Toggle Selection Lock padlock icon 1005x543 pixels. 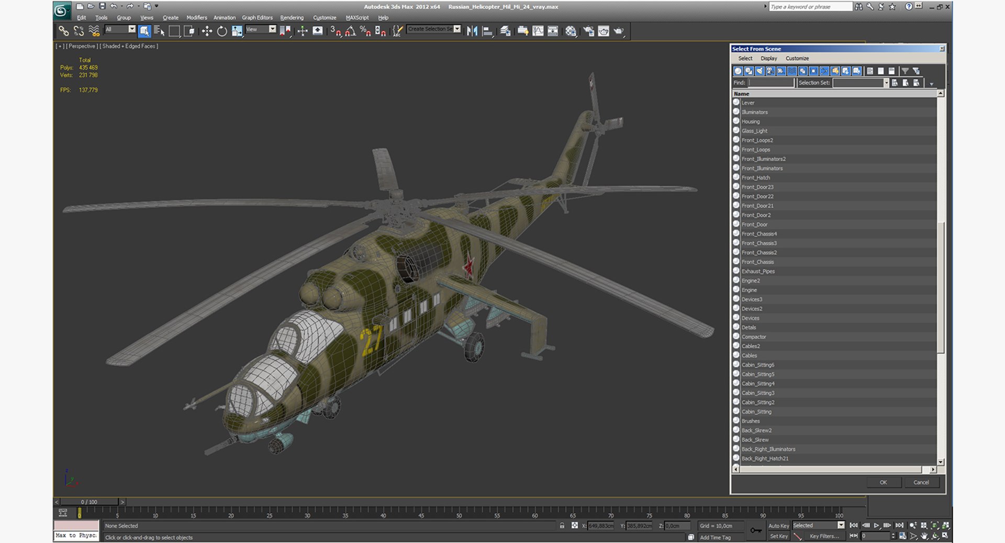pos(562,526)
